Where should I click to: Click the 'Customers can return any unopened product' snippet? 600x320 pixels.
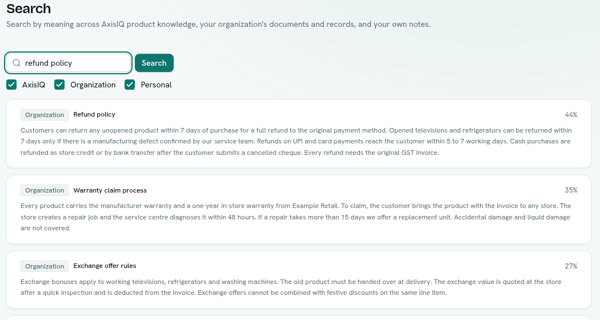296,141
